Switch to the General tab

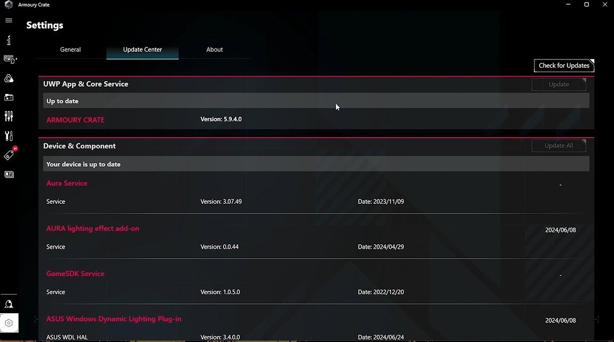click(x=70, y=50)
